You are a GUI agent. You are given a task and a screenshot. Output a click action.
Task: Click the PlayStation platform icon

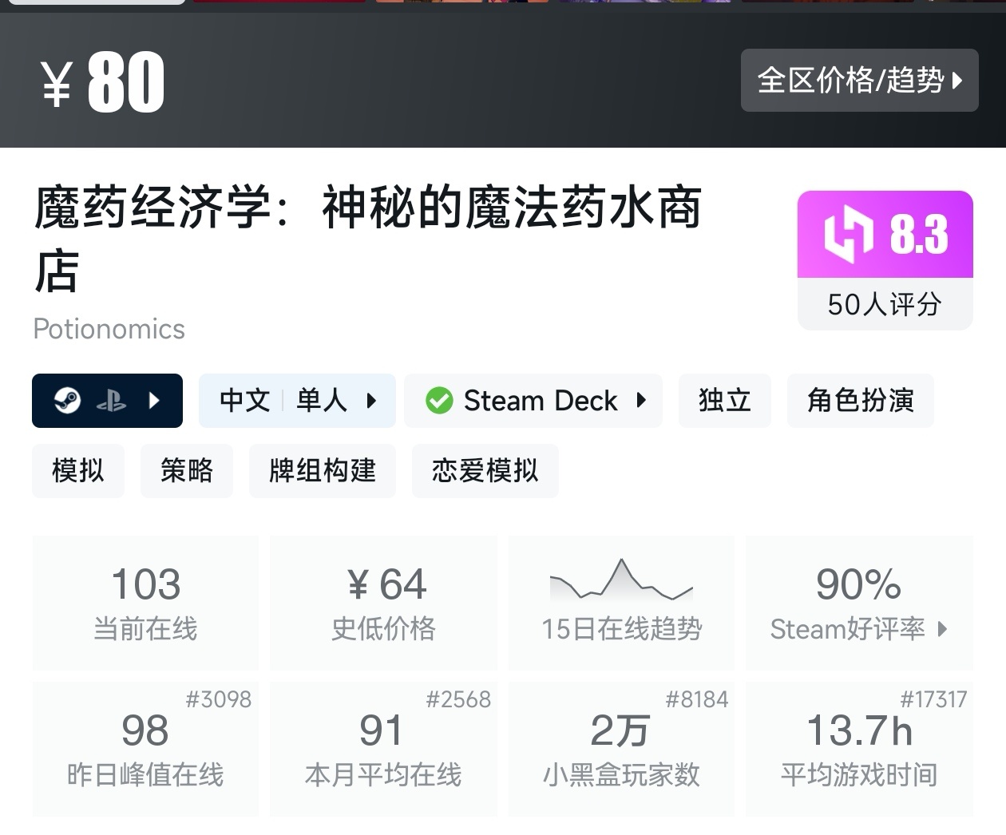pyautogui.click(x=111, y=401)
